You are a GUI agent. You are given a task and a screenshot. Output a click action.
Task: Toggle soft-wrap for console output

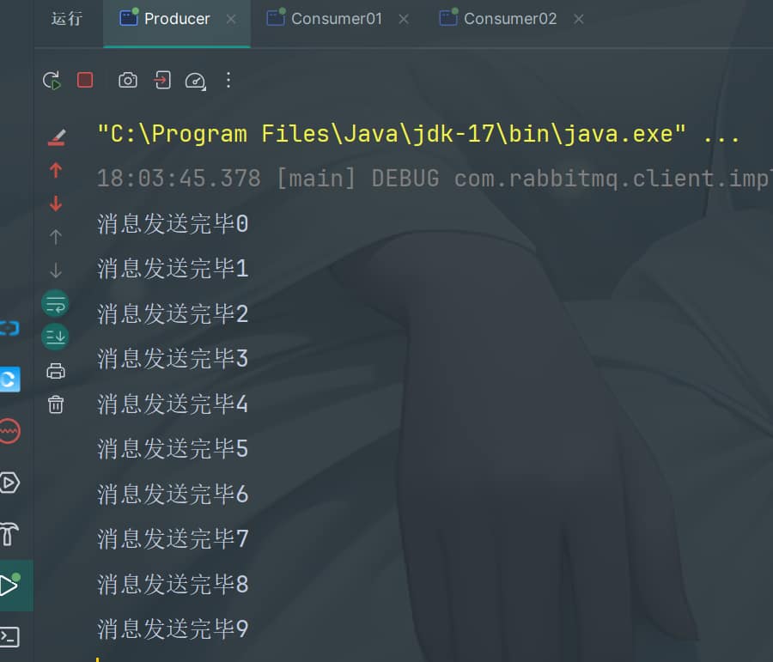pos(56,303)
